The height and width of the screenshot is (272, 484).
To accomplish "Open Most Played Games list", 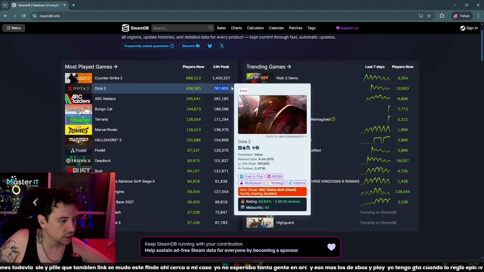I will tap(91, 67).
